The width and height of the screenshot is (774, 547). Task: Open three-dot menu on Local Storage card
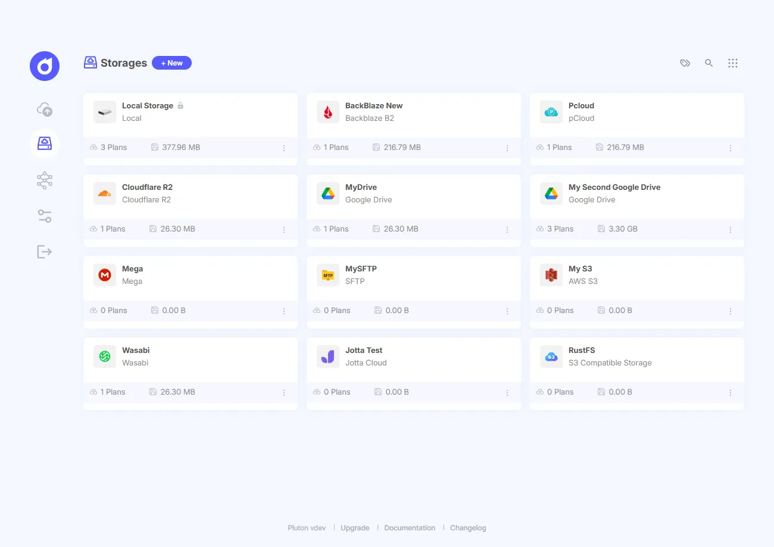pyautogui.click(x=284, y=148)
